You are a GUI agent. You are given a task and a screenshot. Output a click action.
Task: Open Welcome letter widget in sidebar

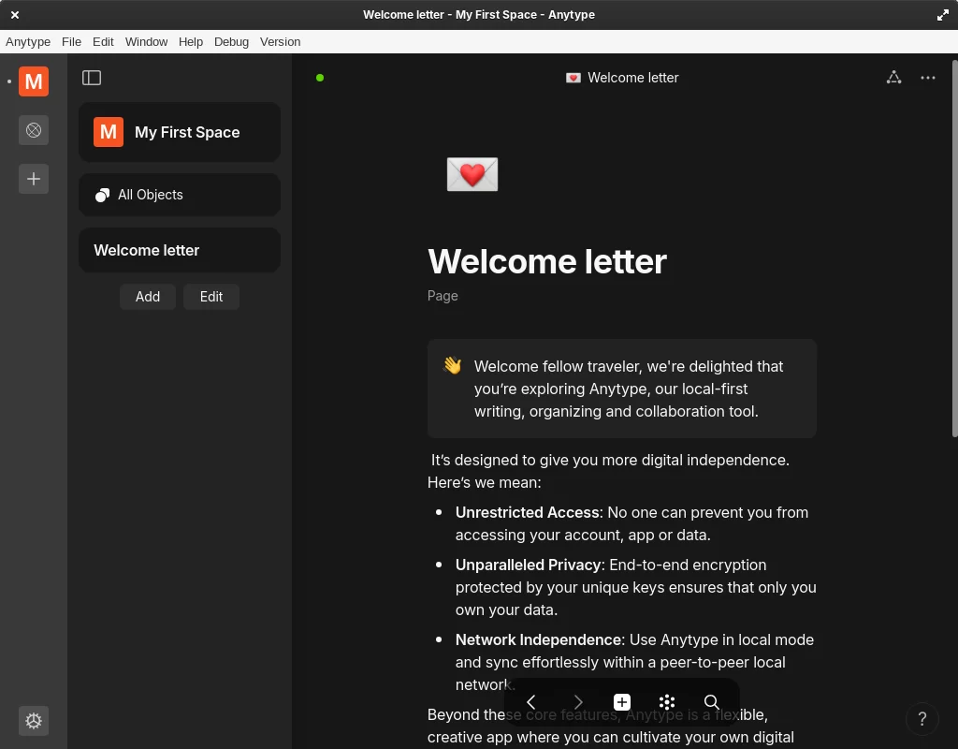pyautogui.click(x=180, y=250)
